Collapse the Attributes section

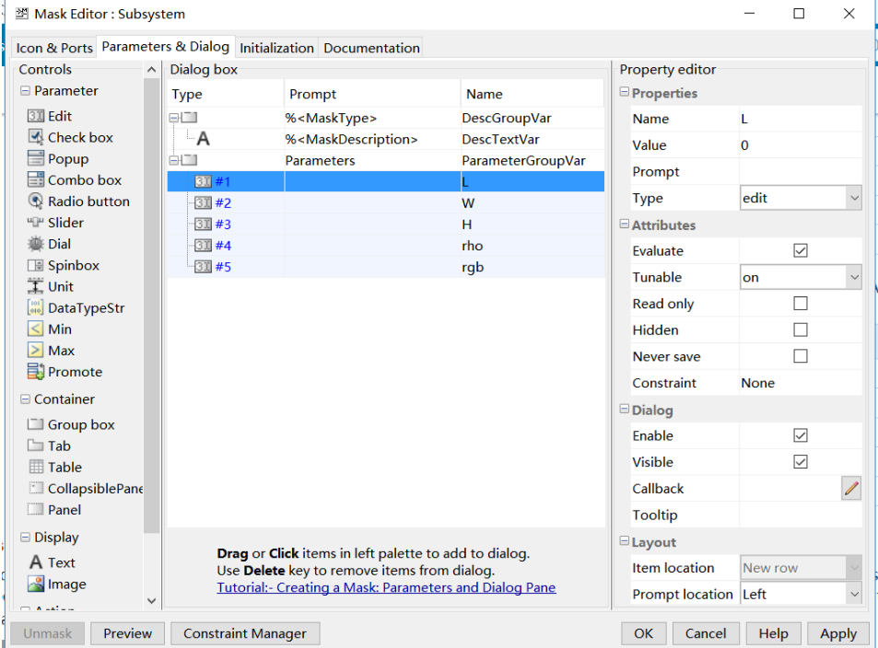[625, 225]
